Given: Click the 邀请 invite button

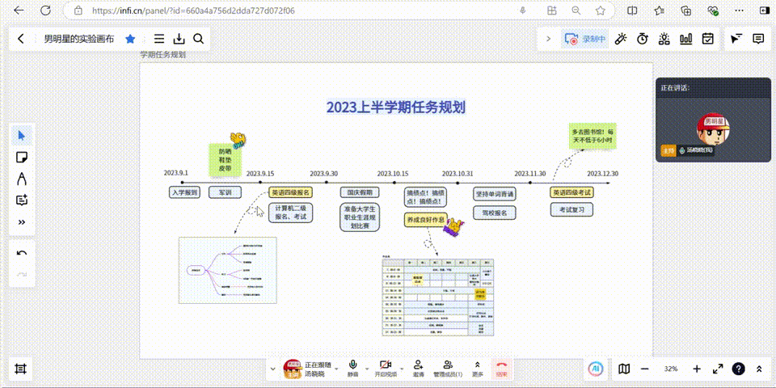Looking at the screenshot, I should [x=418, y=369].
